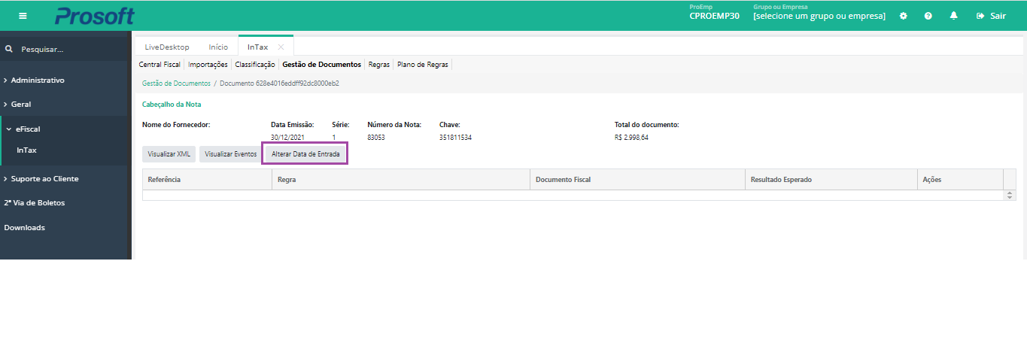This screenshot has width=1027, height=346.
Task: Click the Documento 628e4016eddff92dc8000eb2 breadcrumb
Action: (279, 83)
